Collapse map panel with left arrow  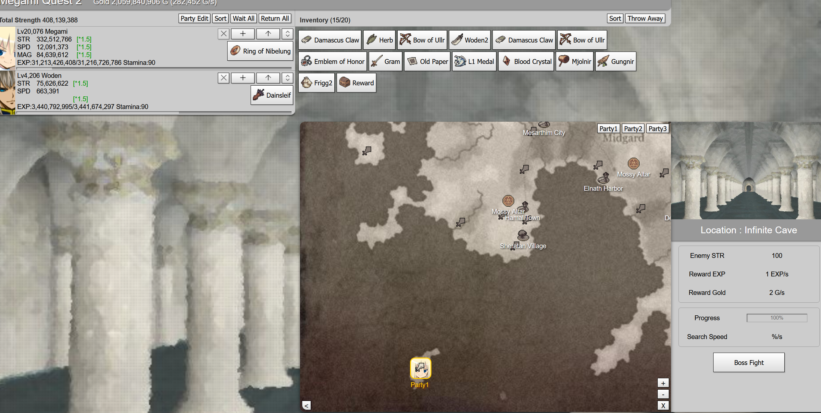point(306,406)
